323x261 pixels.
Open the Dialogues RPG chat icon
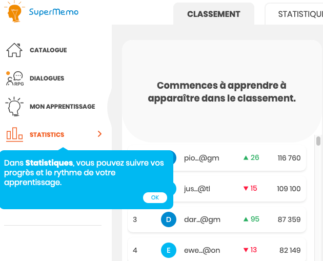coord(14,78)
